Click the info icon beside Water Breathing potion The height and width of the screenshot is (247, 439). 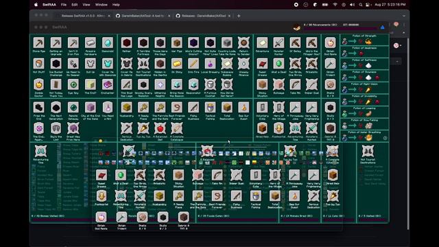pyautogui.click(x=385, y=138)
